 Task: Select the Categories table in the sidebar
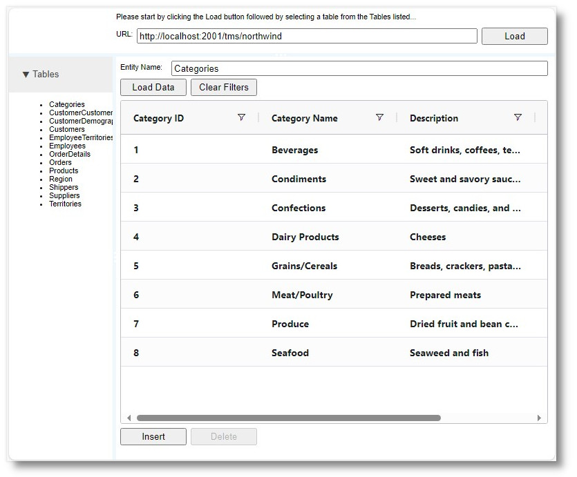click(x=66, y=104)
